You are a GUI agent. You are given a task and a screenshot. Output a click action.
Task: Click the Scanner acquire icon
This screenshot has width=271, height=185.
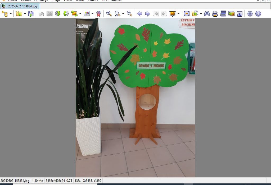pos(223,14)
